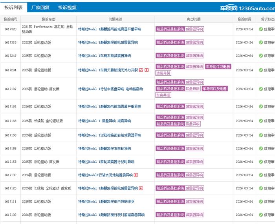Click green status icon in row 1617187

coord(261,89)
